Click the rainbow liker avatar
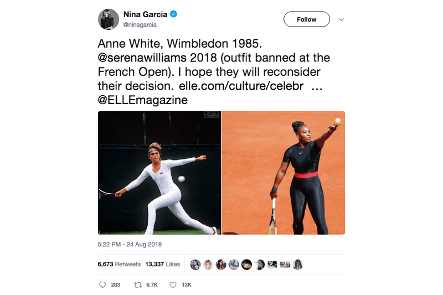Screen dimensions: 443x295 [x=234, y=265]
